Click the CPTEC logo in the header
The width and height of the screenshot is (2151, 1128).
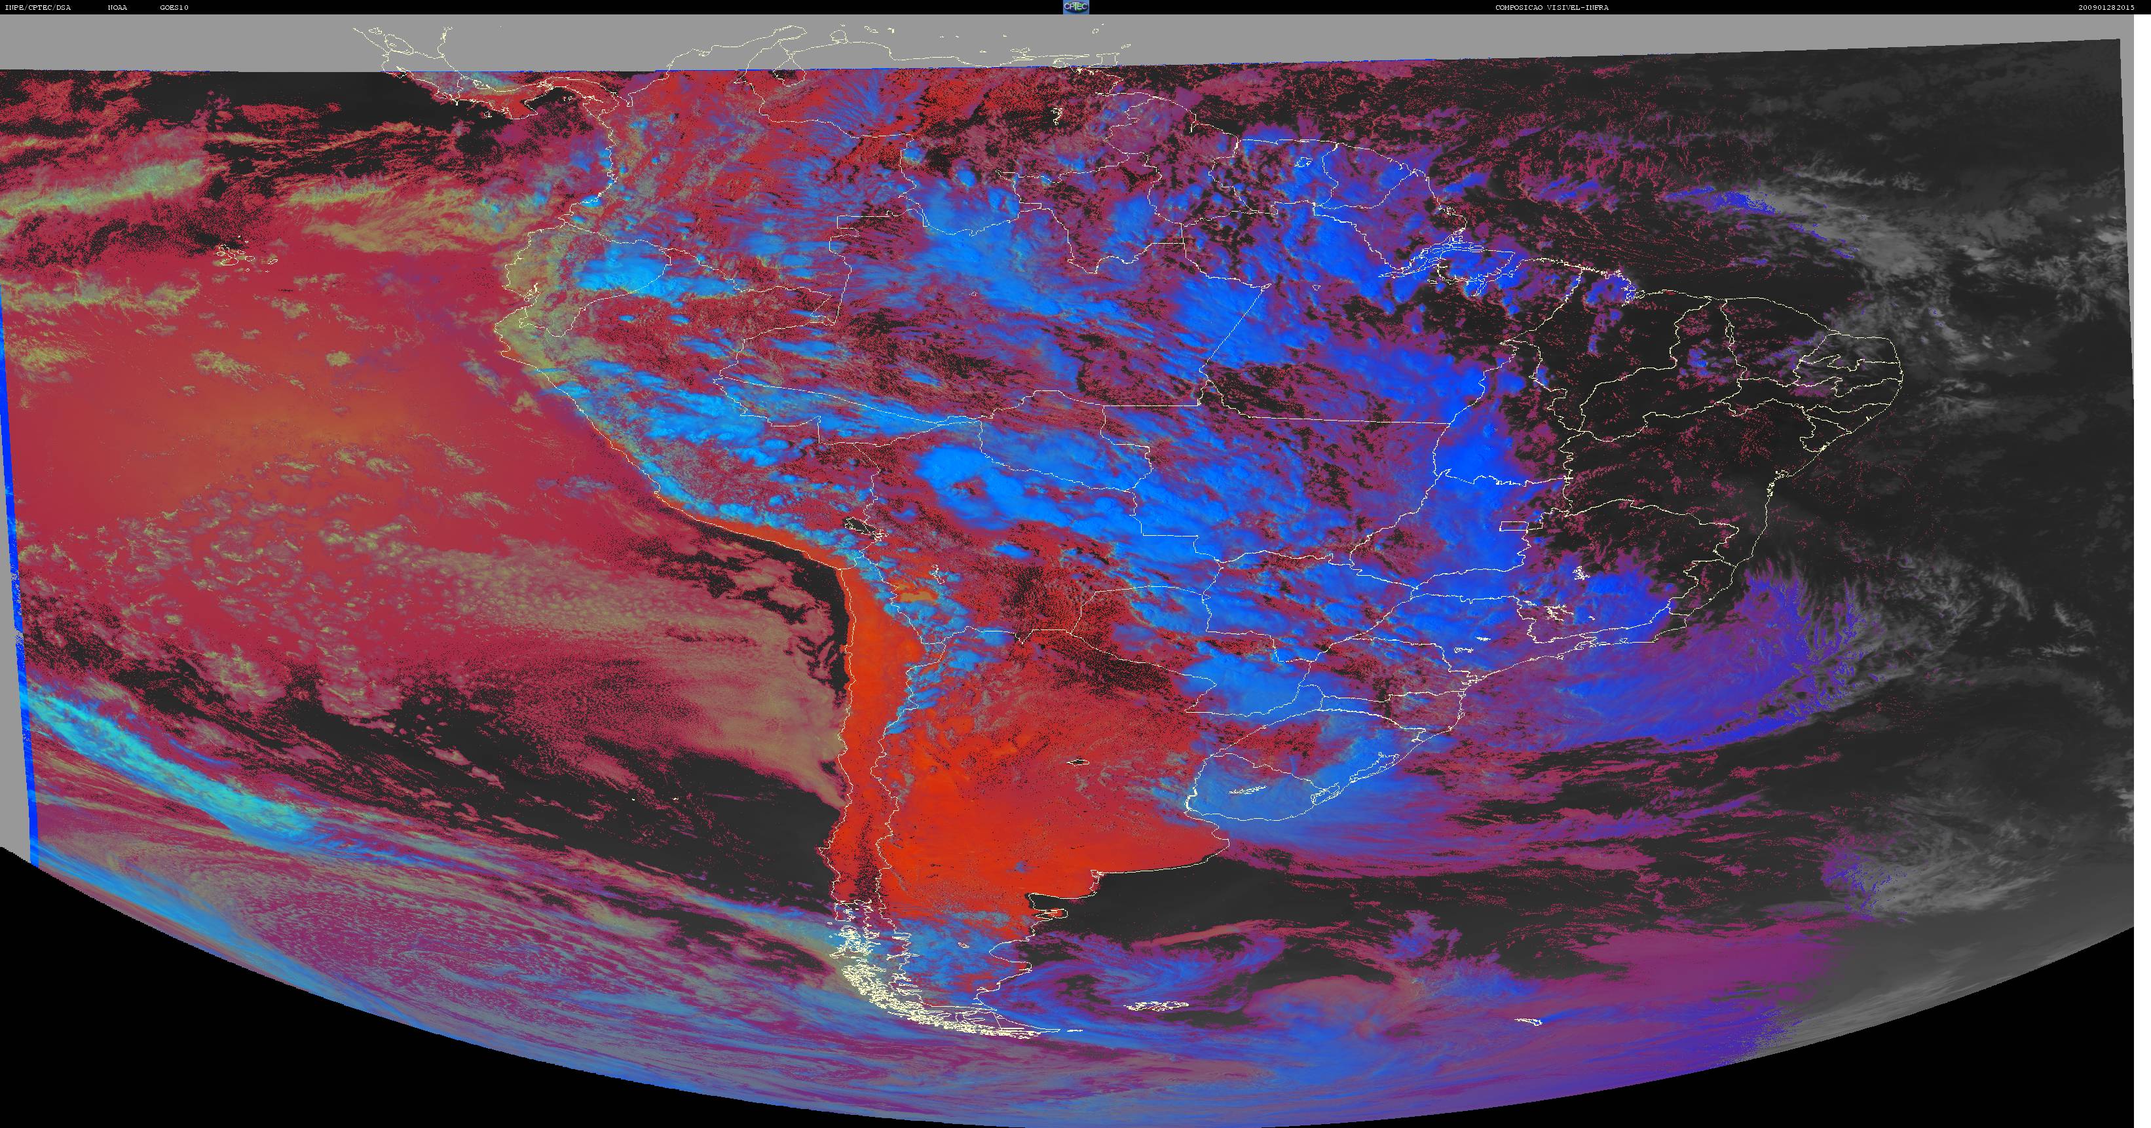click(1075, 7)
